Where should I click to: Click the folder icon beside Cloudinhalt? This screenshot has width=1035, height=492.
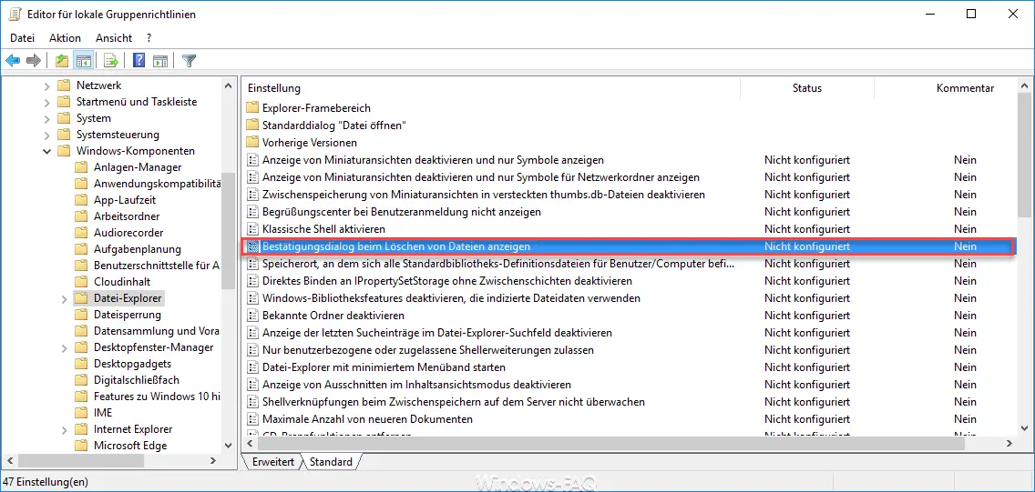pyautogui.click(x=81, y=282)
